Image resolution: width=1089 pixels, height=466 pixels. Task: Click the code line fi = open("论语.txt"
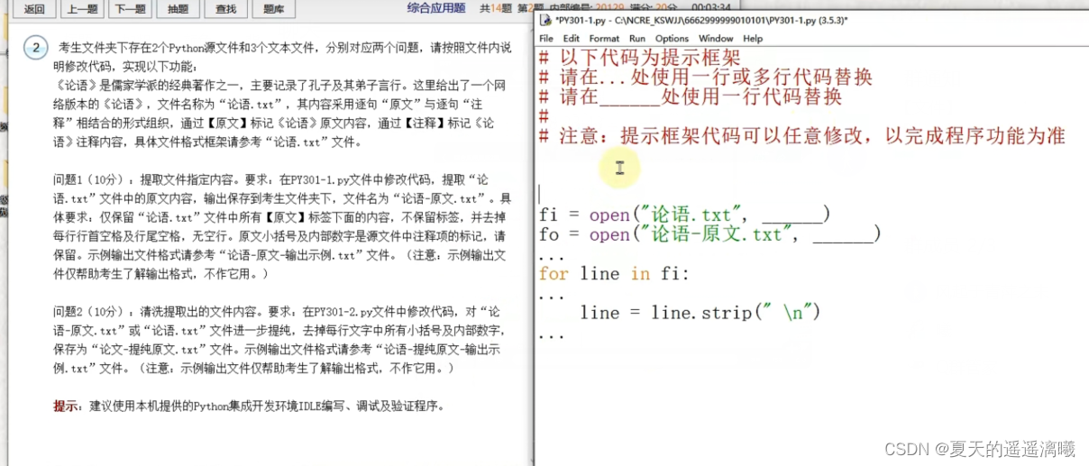pyautogui.click(x=684, y=215)
